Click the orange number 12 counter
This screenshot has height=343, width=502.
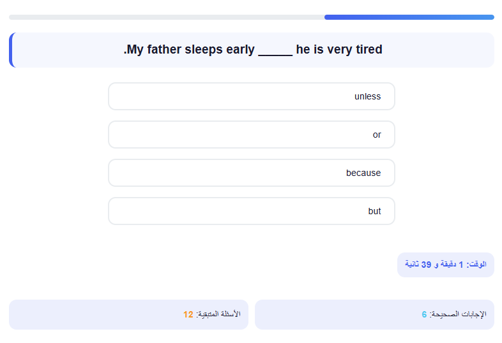188,314
